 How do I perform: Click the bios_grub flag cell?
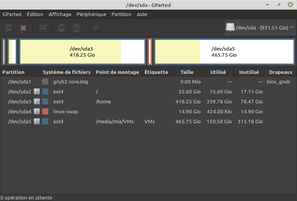click(x=278, y=82)
